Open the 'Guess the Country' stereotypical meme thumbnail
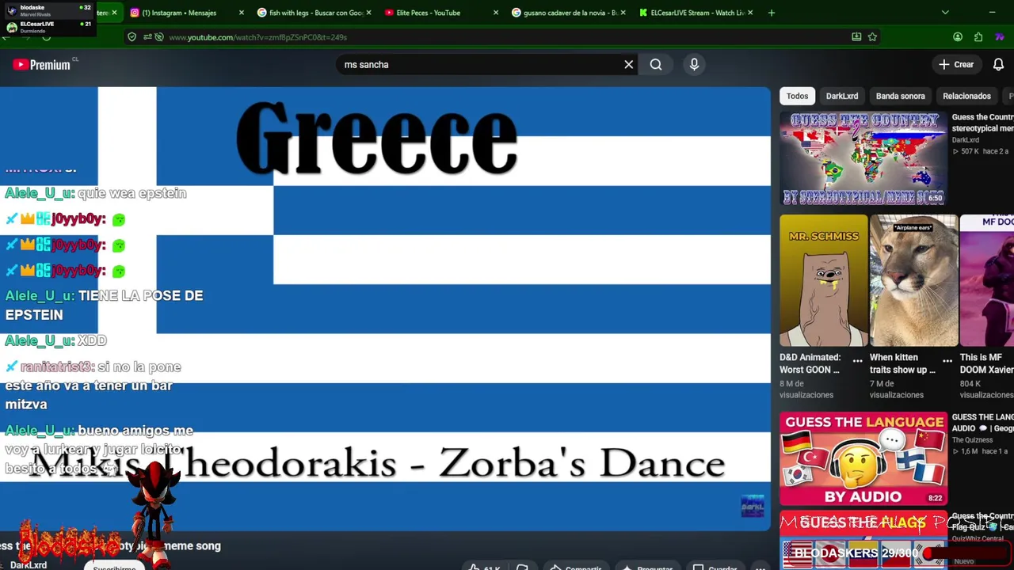Viewport: 1014px width, 570px height. pos(863,158)
